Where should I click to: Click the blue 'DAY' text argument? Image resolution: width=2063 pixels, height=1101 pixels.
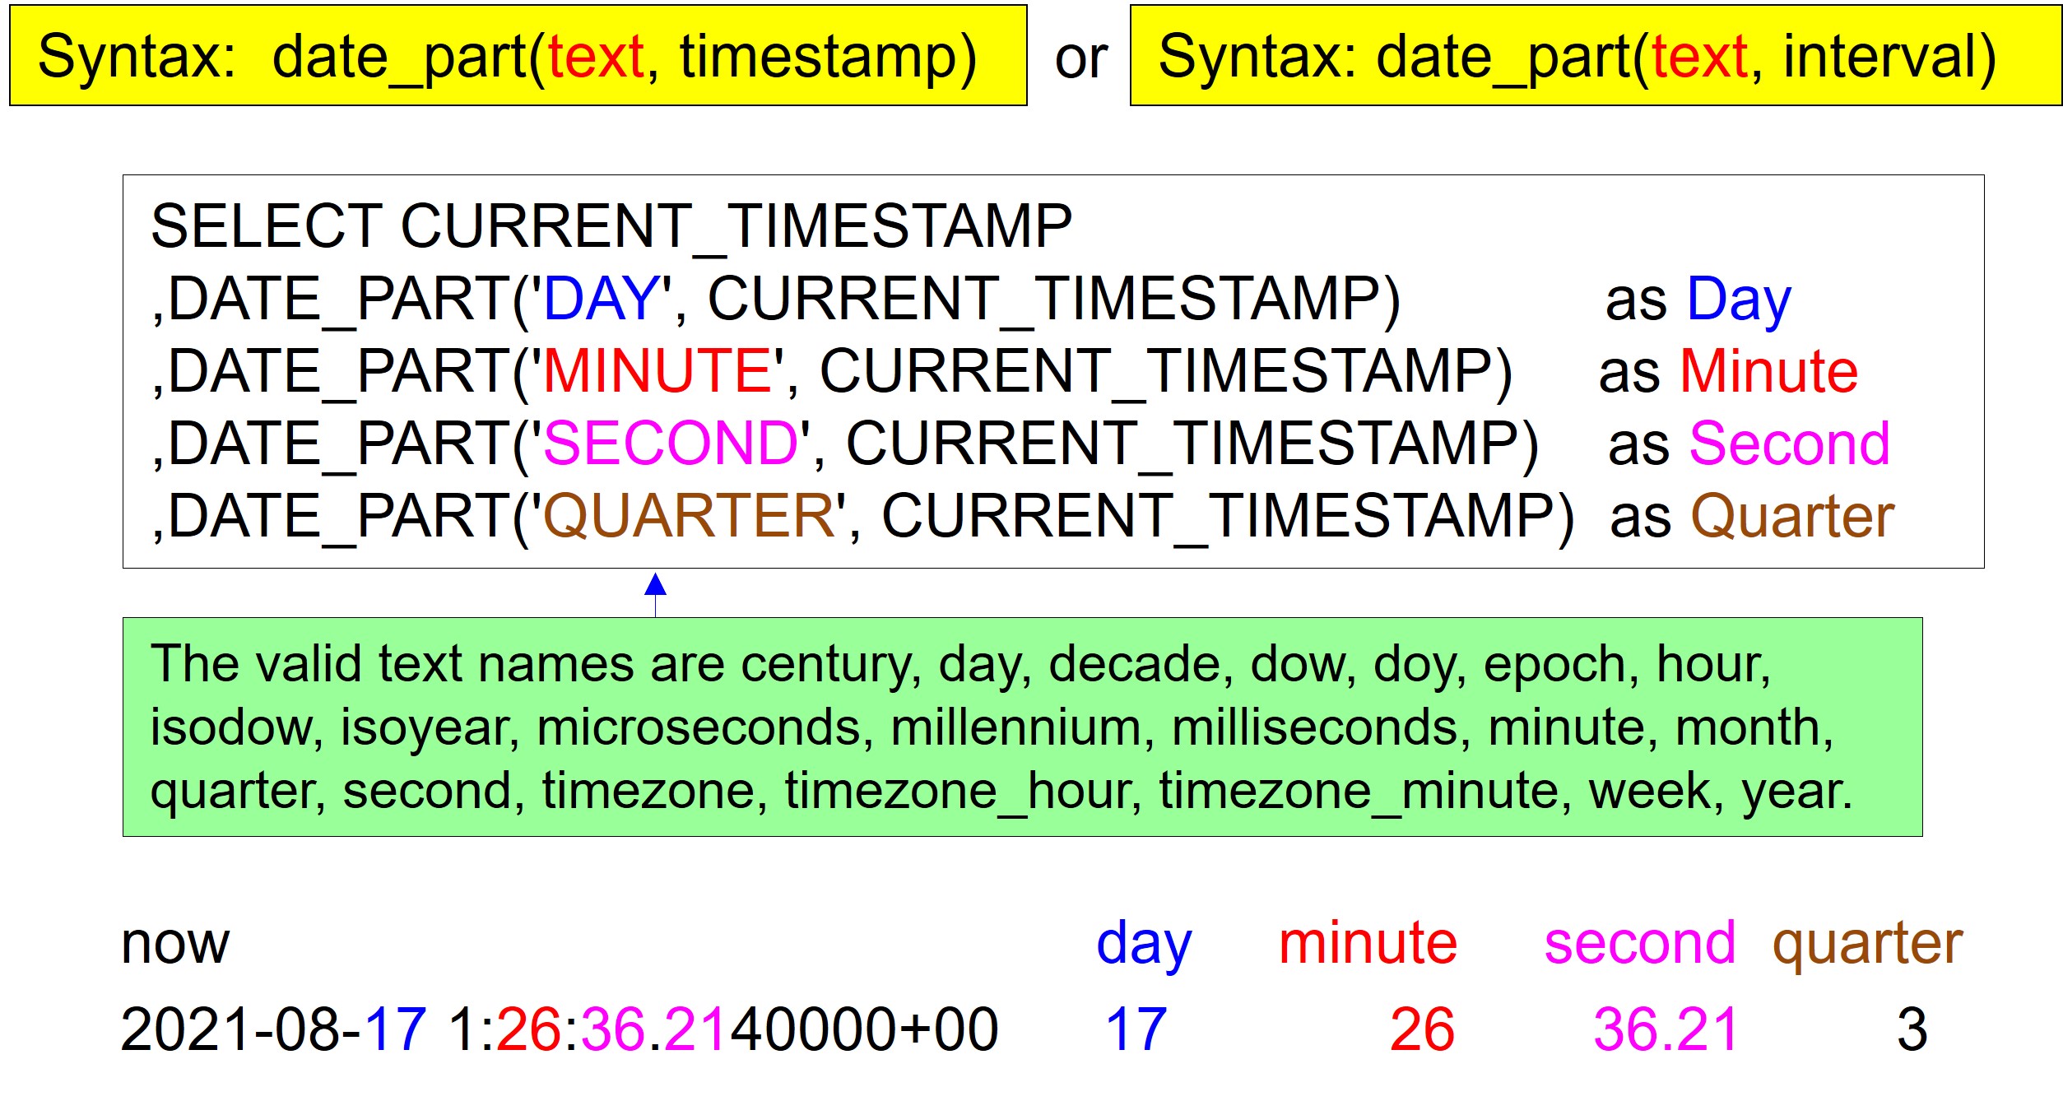click(602, 298)
